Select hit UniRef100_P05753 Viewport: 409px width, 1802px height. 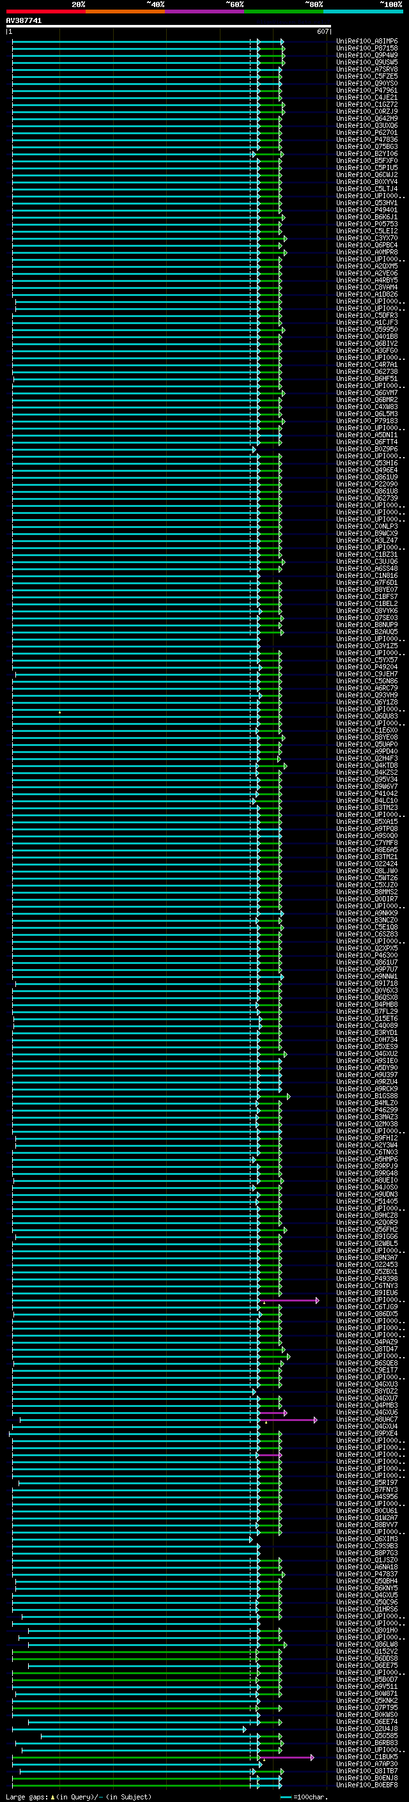[366, 224]
